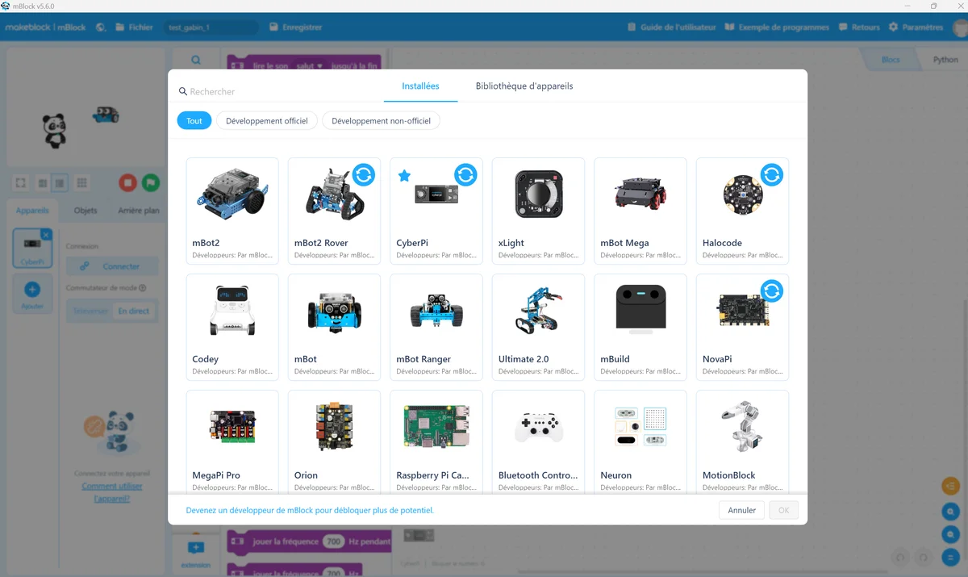Switch mode to En direct
Screen dimensions: 968x577
134,311
